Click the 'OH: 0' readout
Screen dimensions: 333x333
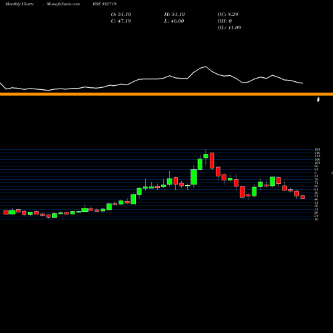pyautogui.click(x=224, y=21)
